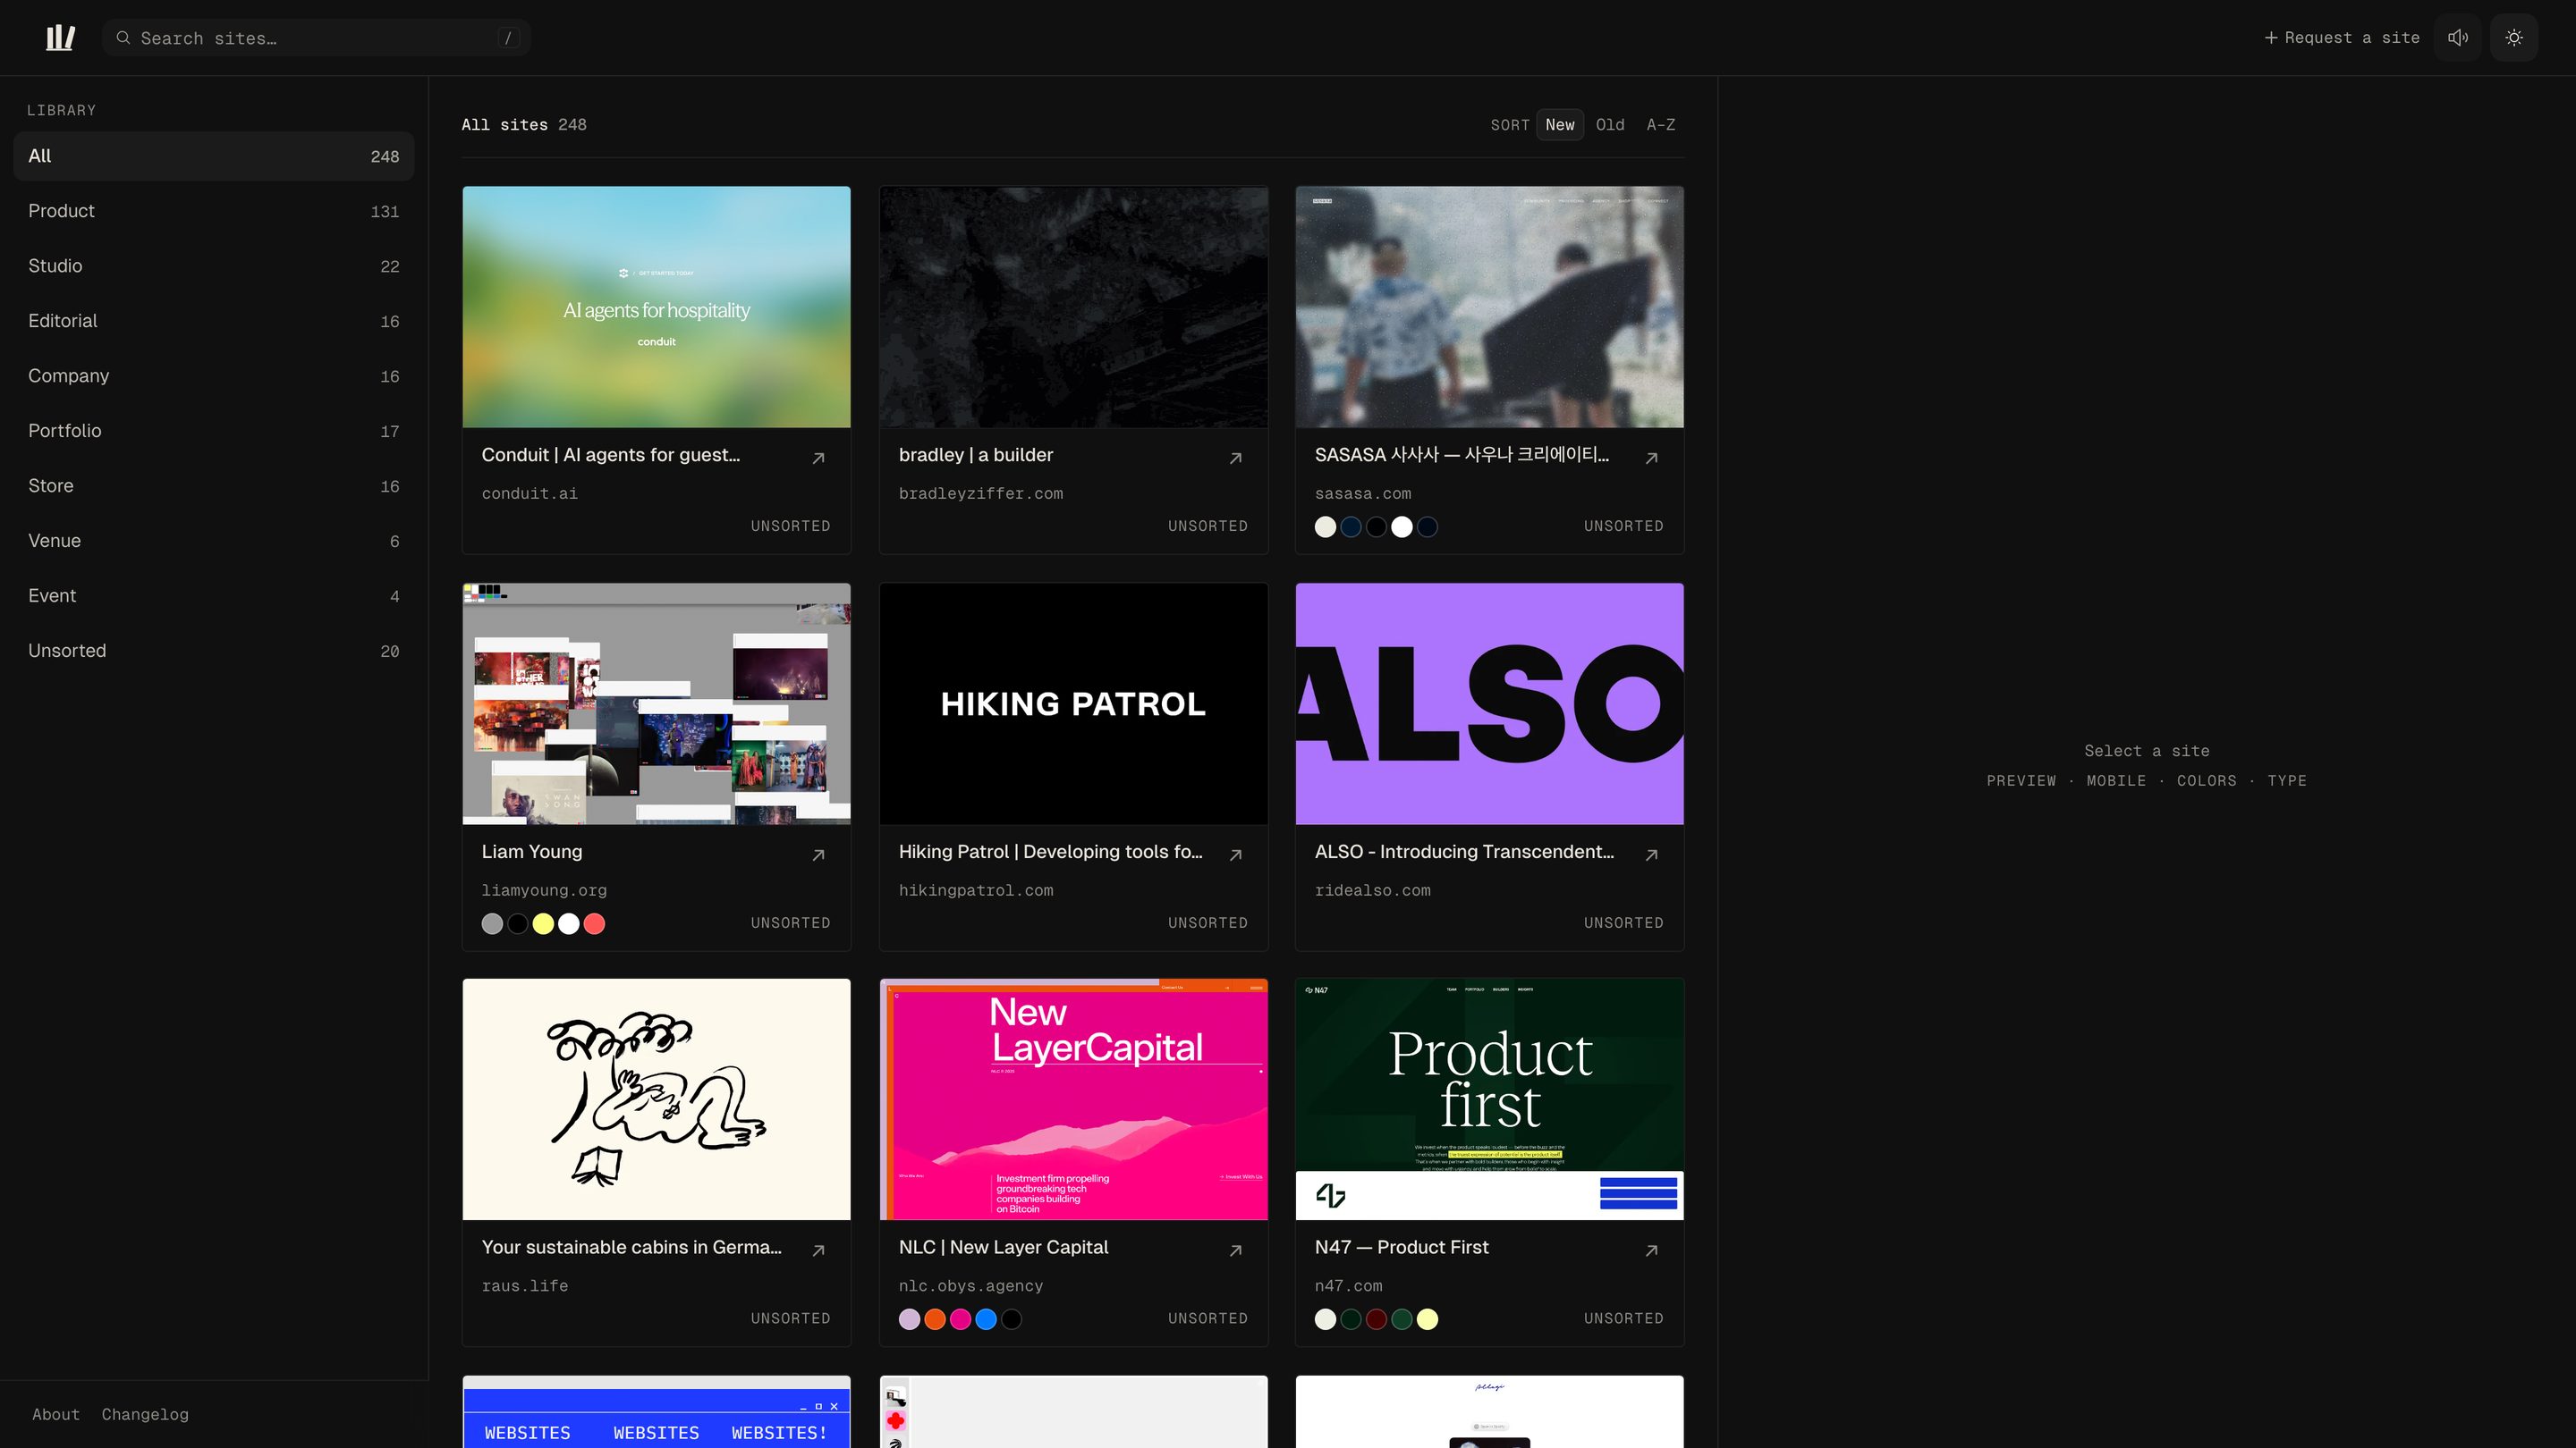2576x1448 pixels.
Task: Open the green Product first thumbnail
Action: click(1489, 1099)
